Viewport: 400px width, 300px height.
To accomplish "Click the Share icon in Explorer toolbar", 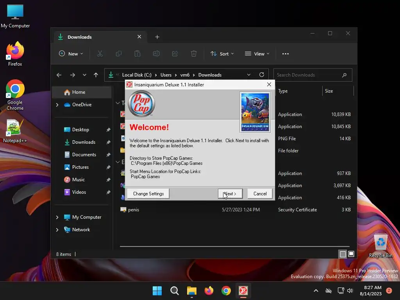I will click(x=175, y=54).
